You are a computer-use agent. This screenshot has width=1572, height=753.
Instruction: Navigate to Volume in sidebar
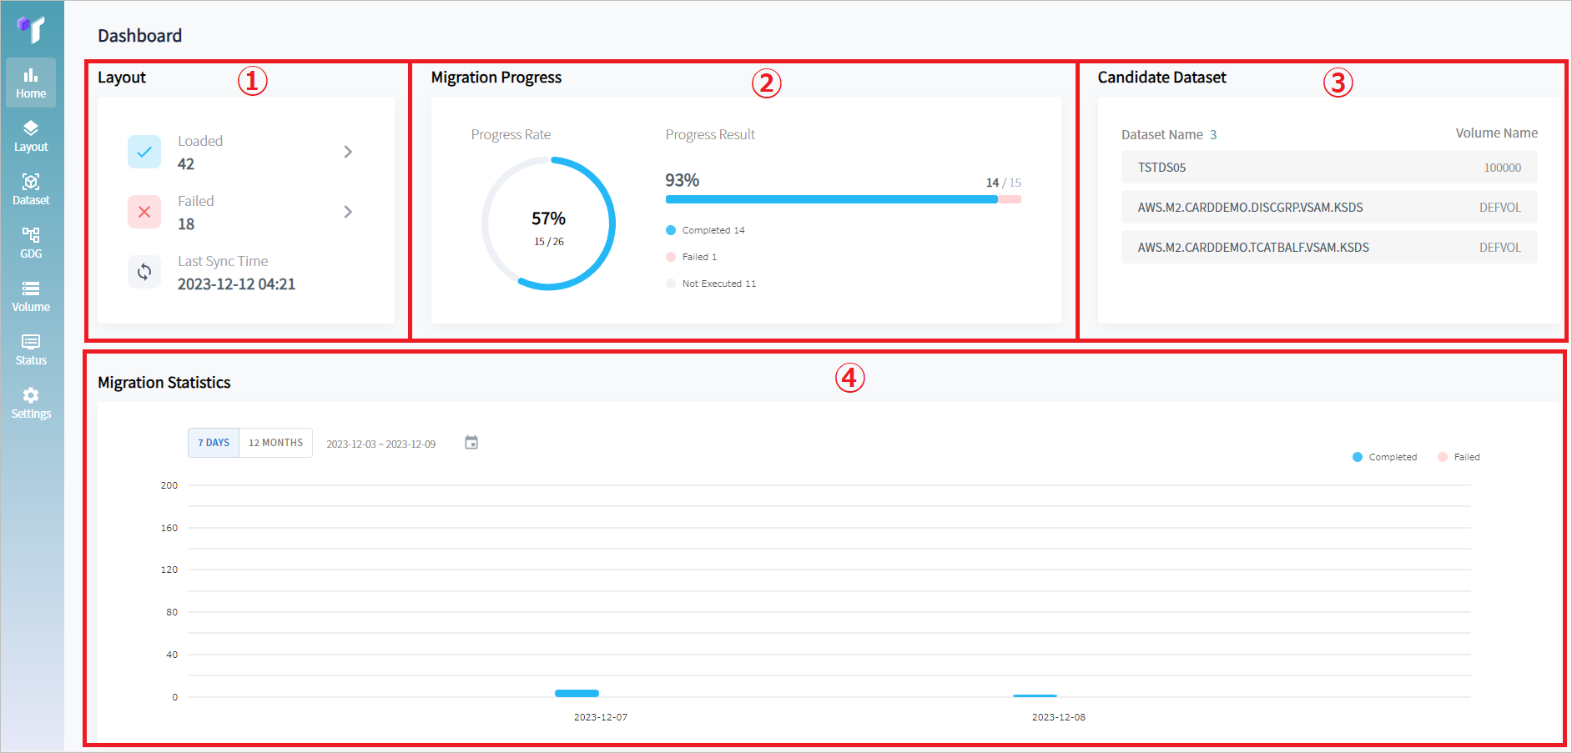[x=31, y=296]
